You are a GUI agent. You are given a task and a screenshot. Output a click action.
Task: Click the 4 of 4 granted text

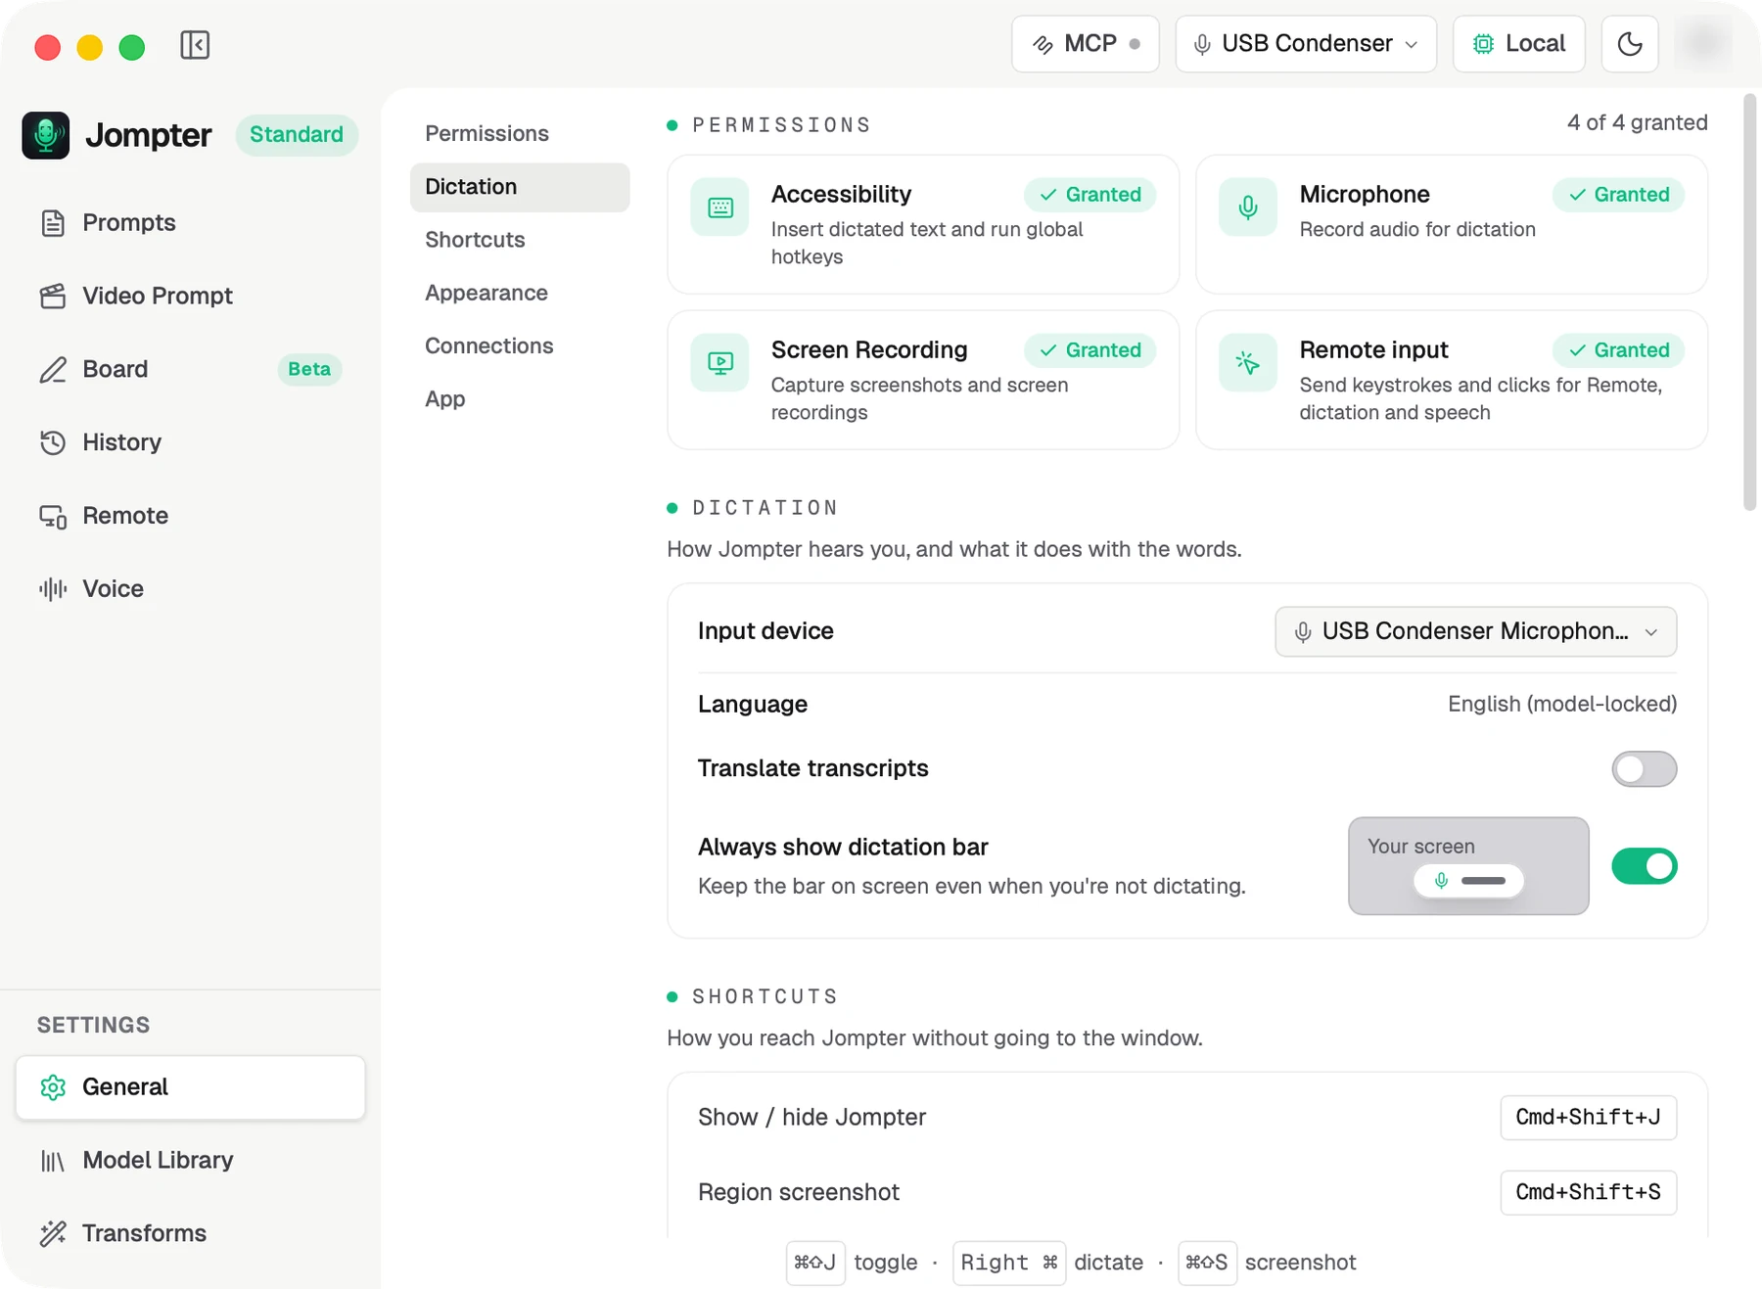(1637, 123)
